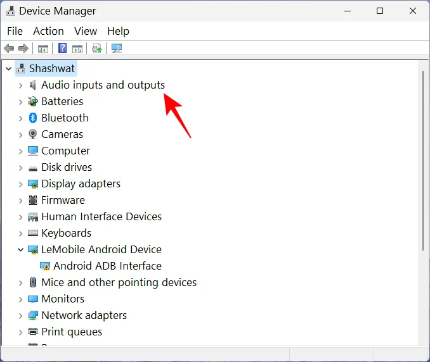Click the vertical scrollbar thumb
Viewport: 430px width, 362px height.
click(423, 160)
